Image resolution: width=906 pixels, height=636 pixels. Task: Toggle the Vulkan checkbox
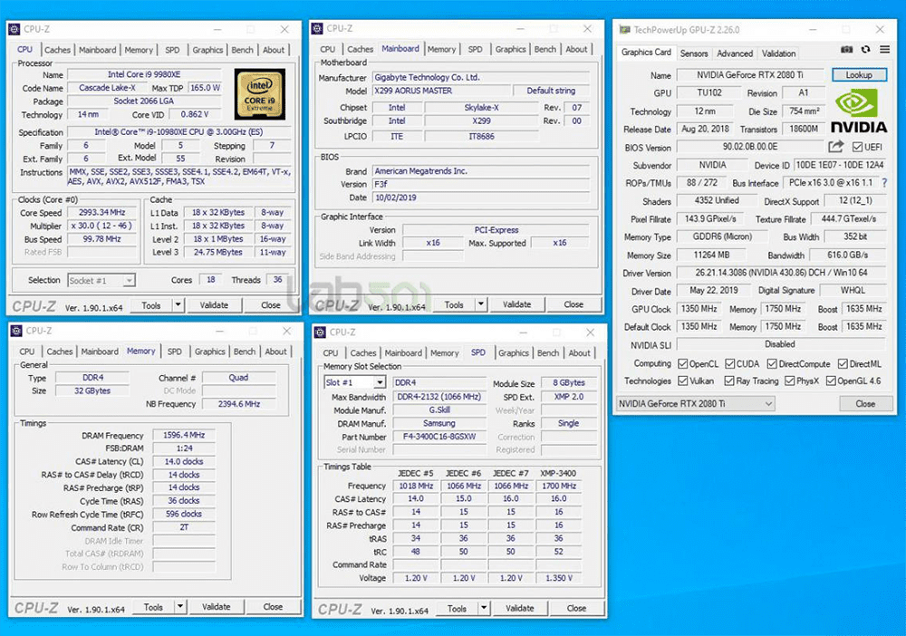pos(683,381)
